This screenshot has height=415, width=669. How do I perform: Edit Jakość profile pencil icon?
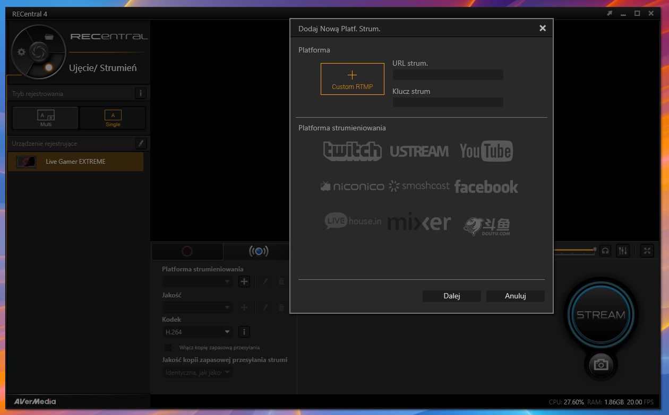265,307
